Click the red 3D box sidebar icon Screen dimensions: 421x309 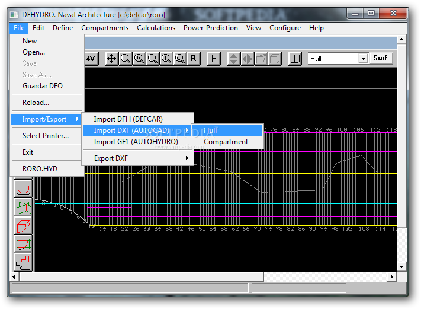[x=23, y=225]
